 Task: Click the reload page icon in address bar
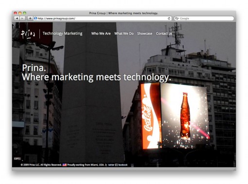[x=169, y=18]
